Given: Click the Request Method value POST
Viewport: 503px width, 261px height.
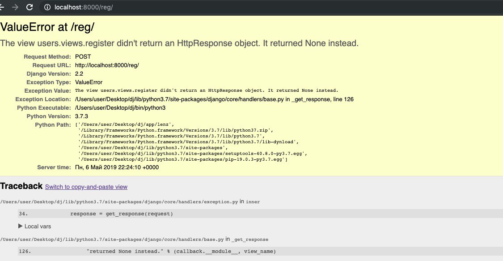Looking at the screenshot, I should (83, 56).
